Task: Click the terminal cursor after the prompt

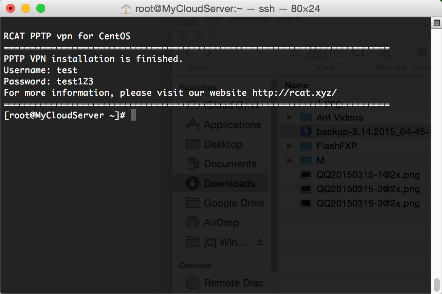Action: coord(133,115)
